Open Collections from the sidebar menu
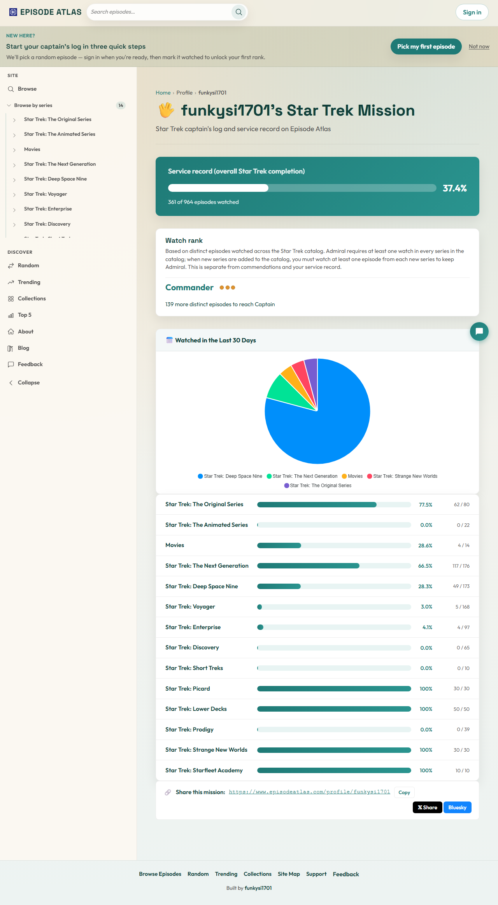This screenshot has height=905, width=498. [32, 299]
